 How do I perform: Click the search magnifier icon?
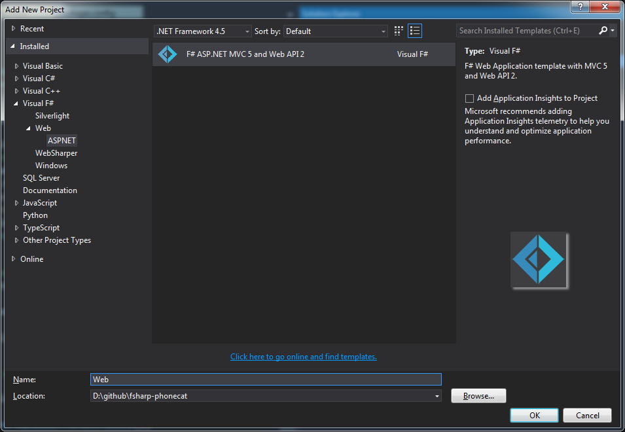coord(603,30)
